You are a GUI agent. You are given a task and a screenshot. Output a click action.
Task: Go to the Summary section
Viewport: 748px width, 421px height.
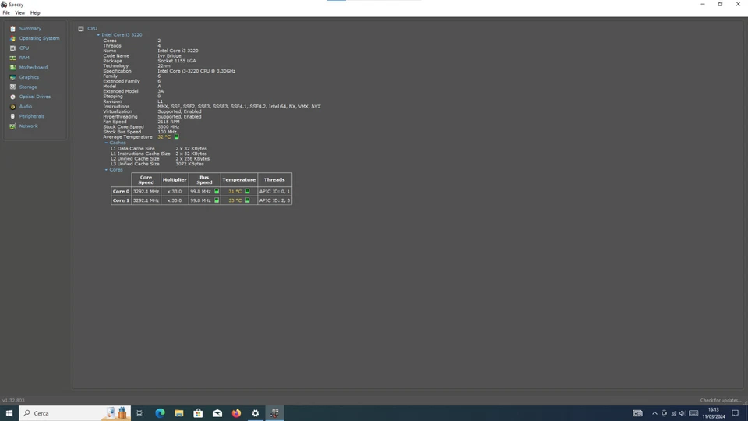[30, 29]
